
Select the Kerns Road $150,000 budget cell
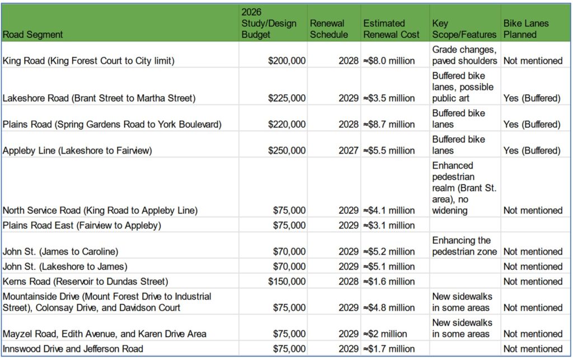[287, 281]
